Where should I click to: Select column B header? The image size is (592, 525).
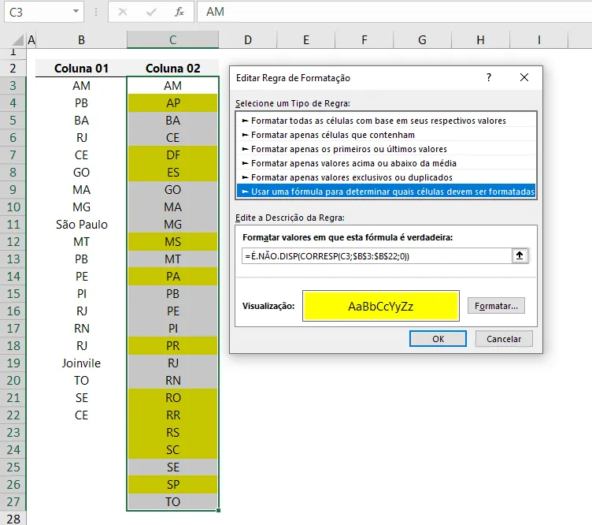coord(81,39)
